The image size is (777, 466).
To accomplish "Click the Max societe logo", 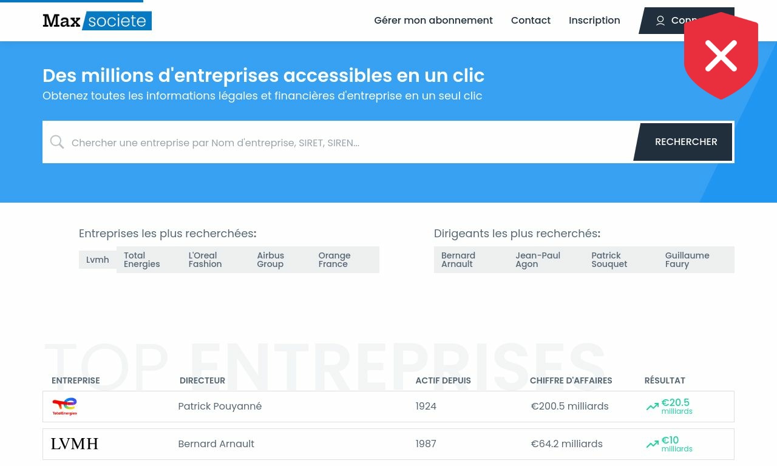I will coord(97,21).
